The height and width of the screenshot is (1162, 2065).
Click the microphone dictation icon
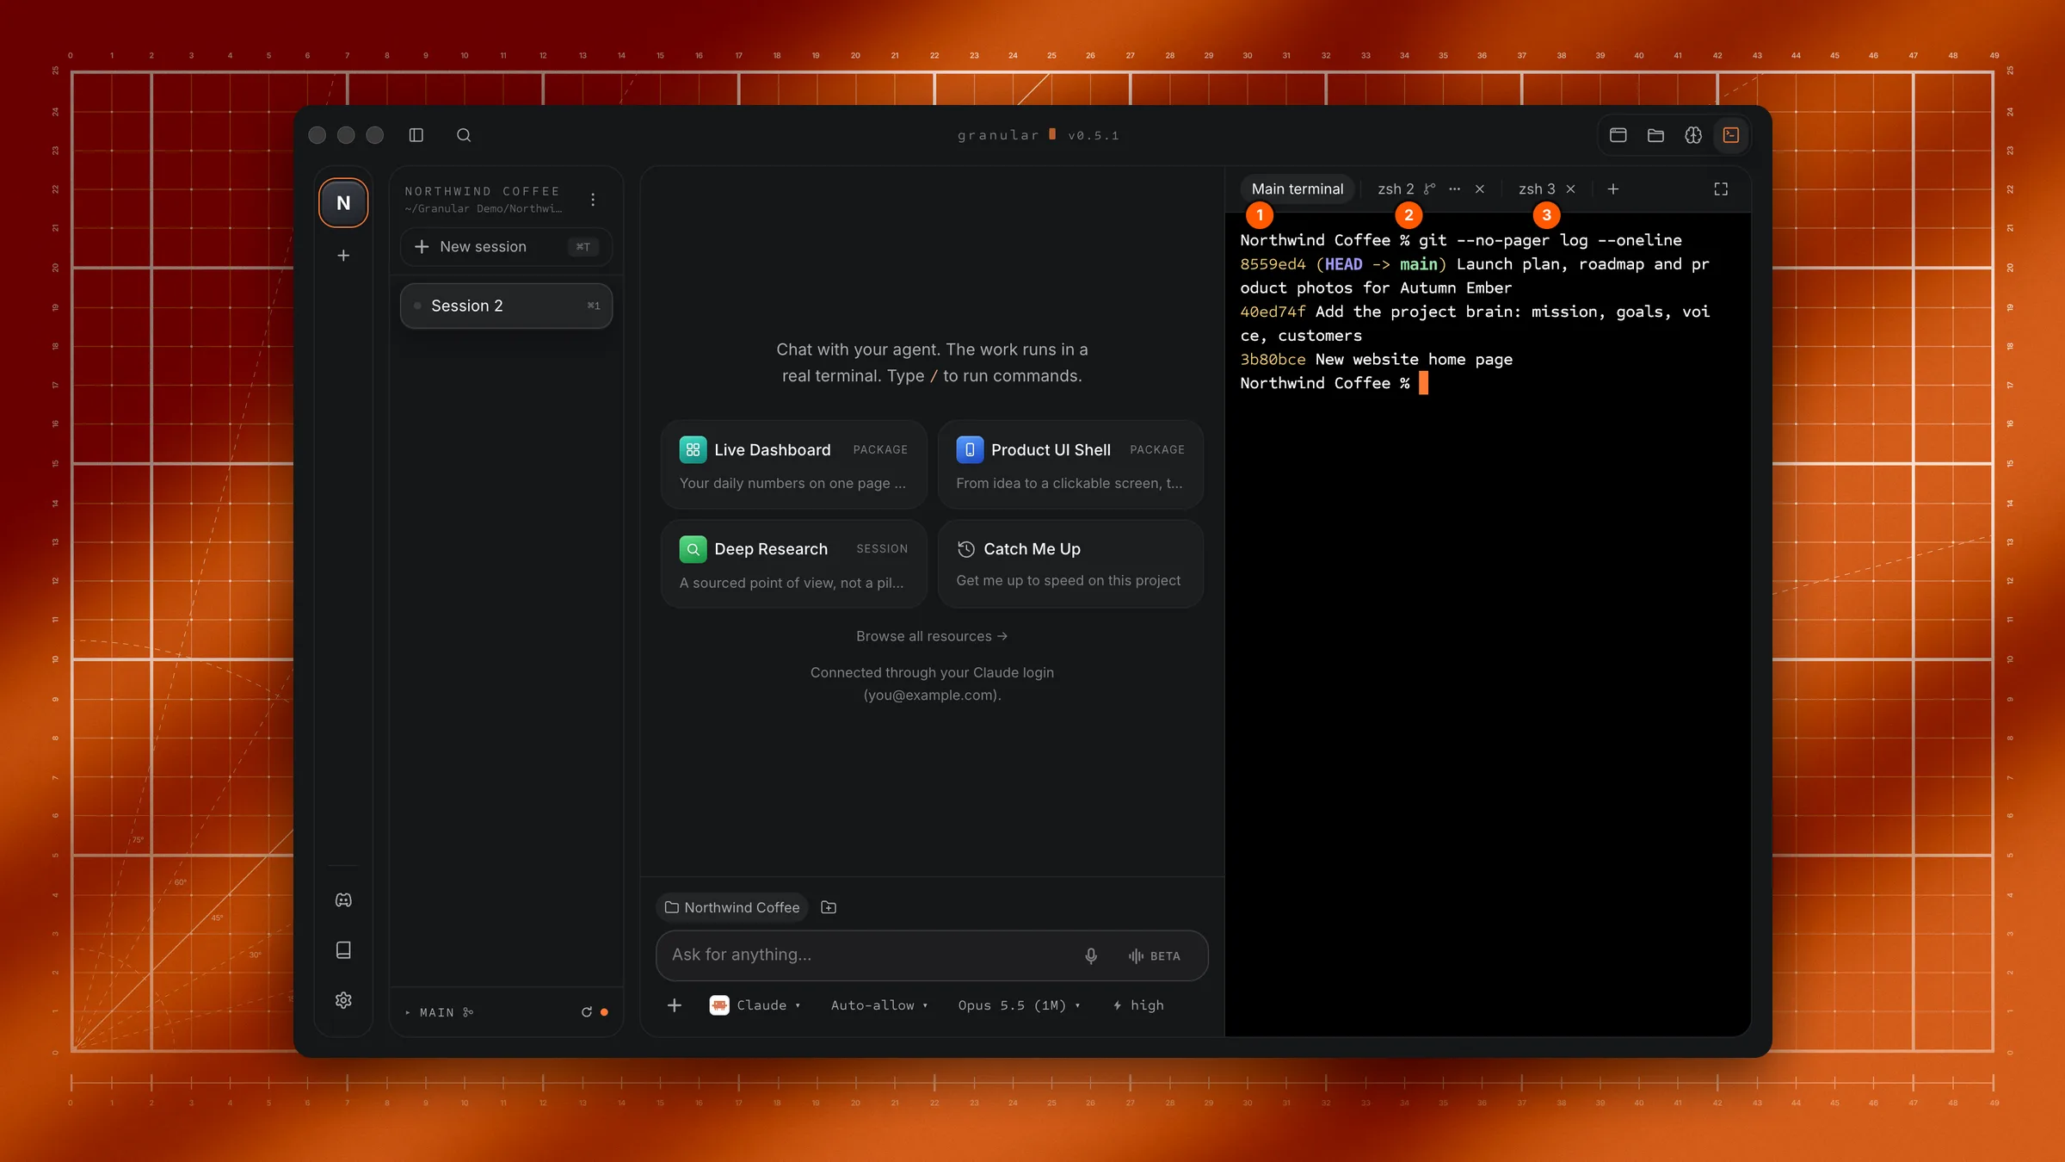pos(1091,955)
